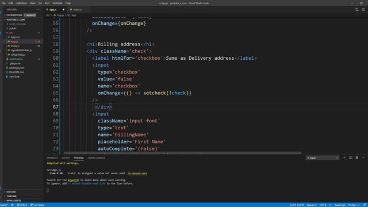Screen dimensions: 368x207
Task: Click the Prettier status item
Action: [354, 205]
